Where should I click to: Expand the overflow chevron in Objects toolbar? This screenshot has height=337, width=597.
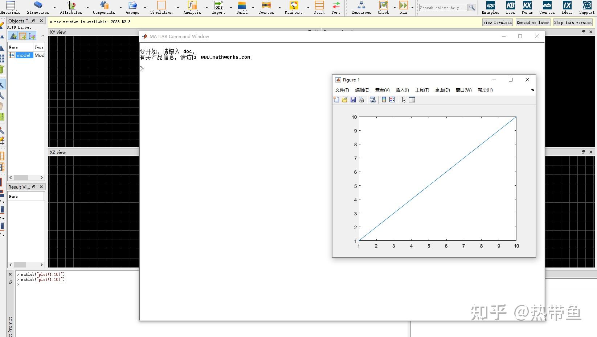coord(42,36)
